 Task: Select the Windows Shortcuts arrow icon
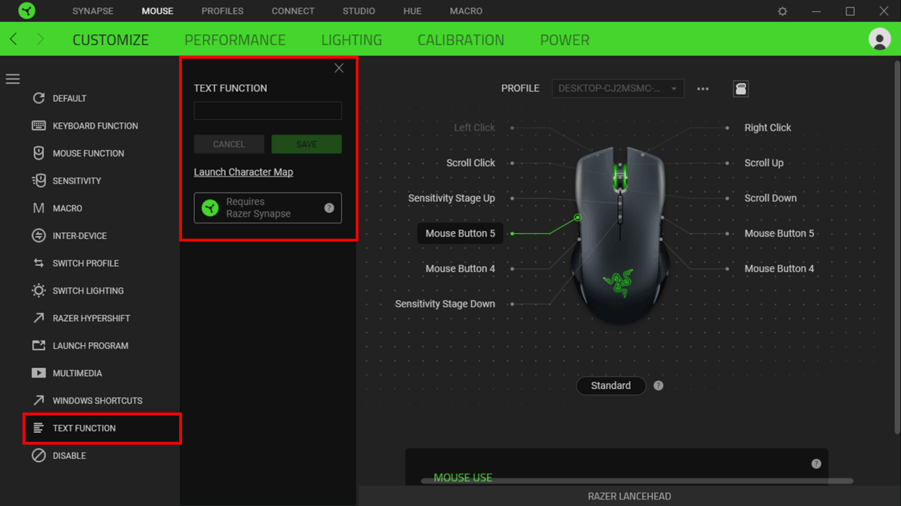(38, 401)
